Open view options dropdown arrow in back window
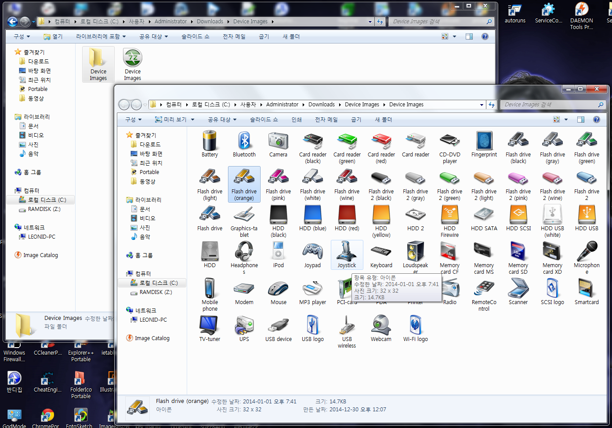 pyautogui.click(x=454, y=36)
